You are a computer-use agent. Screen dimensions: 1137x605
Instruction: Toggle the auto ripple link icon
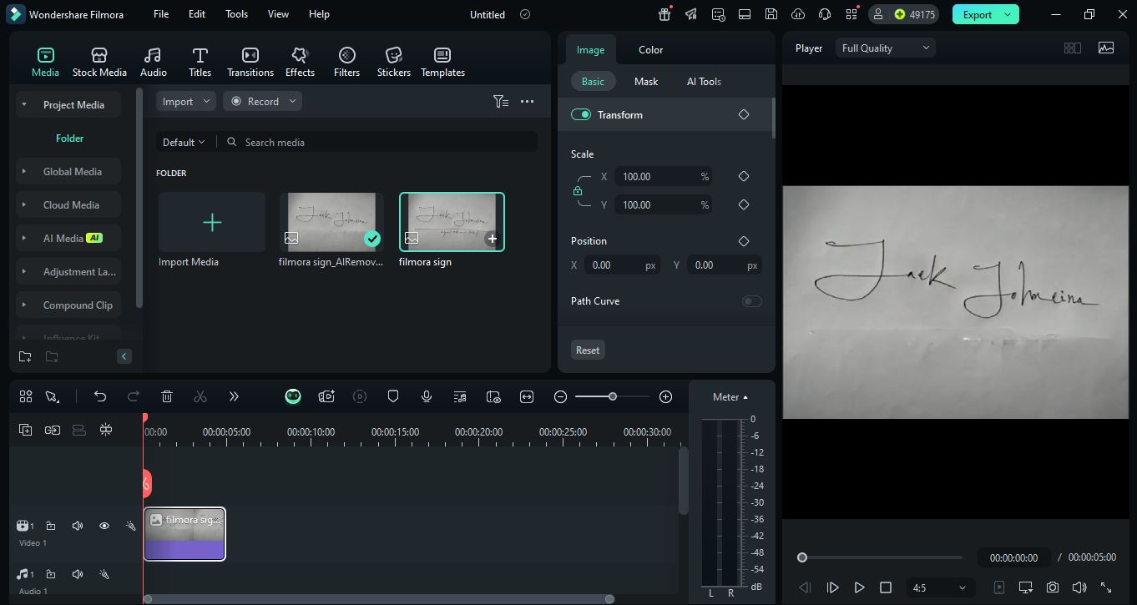point(53,430)
